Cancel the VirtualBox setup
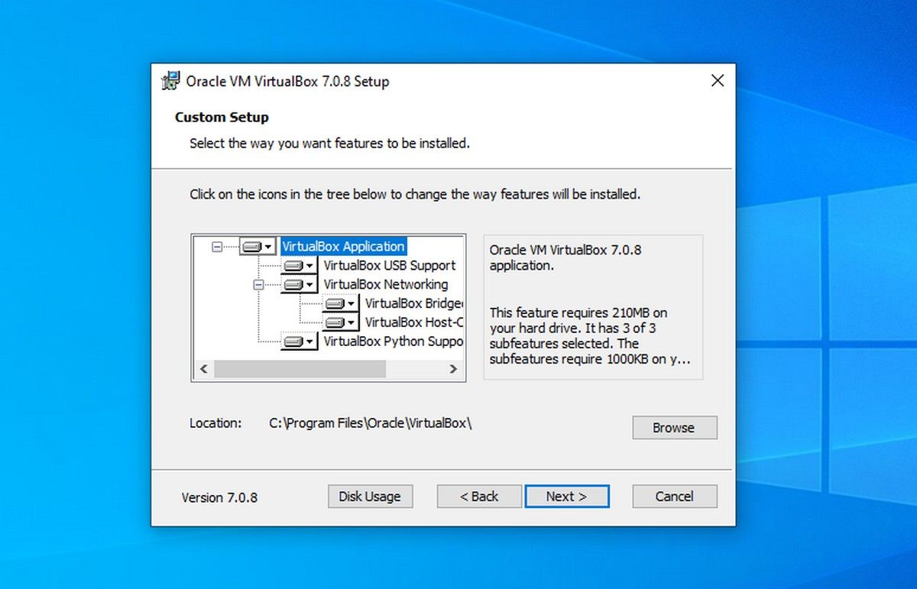Image resolution: width=917 pixels, height=589 pixels. pyautogui.click(x=674, y=496)
